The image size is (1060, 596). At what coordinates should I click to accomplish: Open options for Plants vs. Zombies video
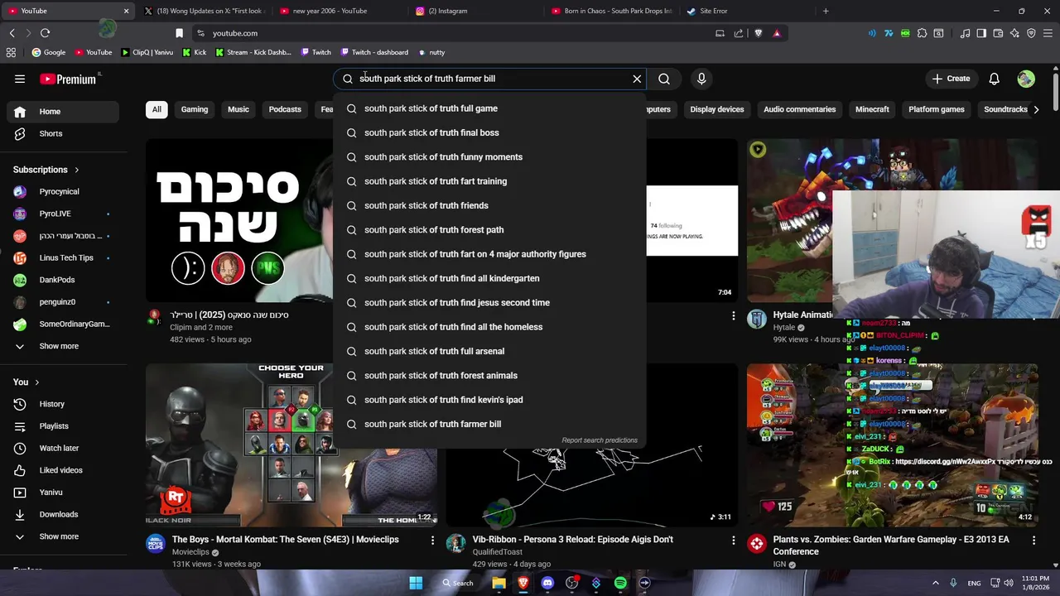[x=1033, y=540]
